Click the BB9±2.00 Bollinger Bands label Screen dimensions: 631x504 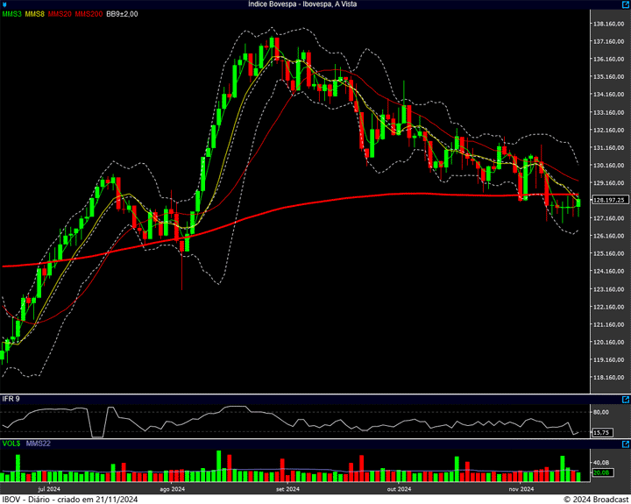click(122, 14)
